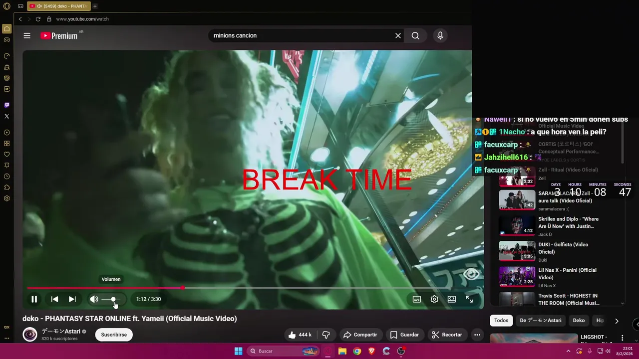Image resolution: width=639 pixels, height=359 pixels.
Task: Select the Deko filter chip
Action: 579,321
